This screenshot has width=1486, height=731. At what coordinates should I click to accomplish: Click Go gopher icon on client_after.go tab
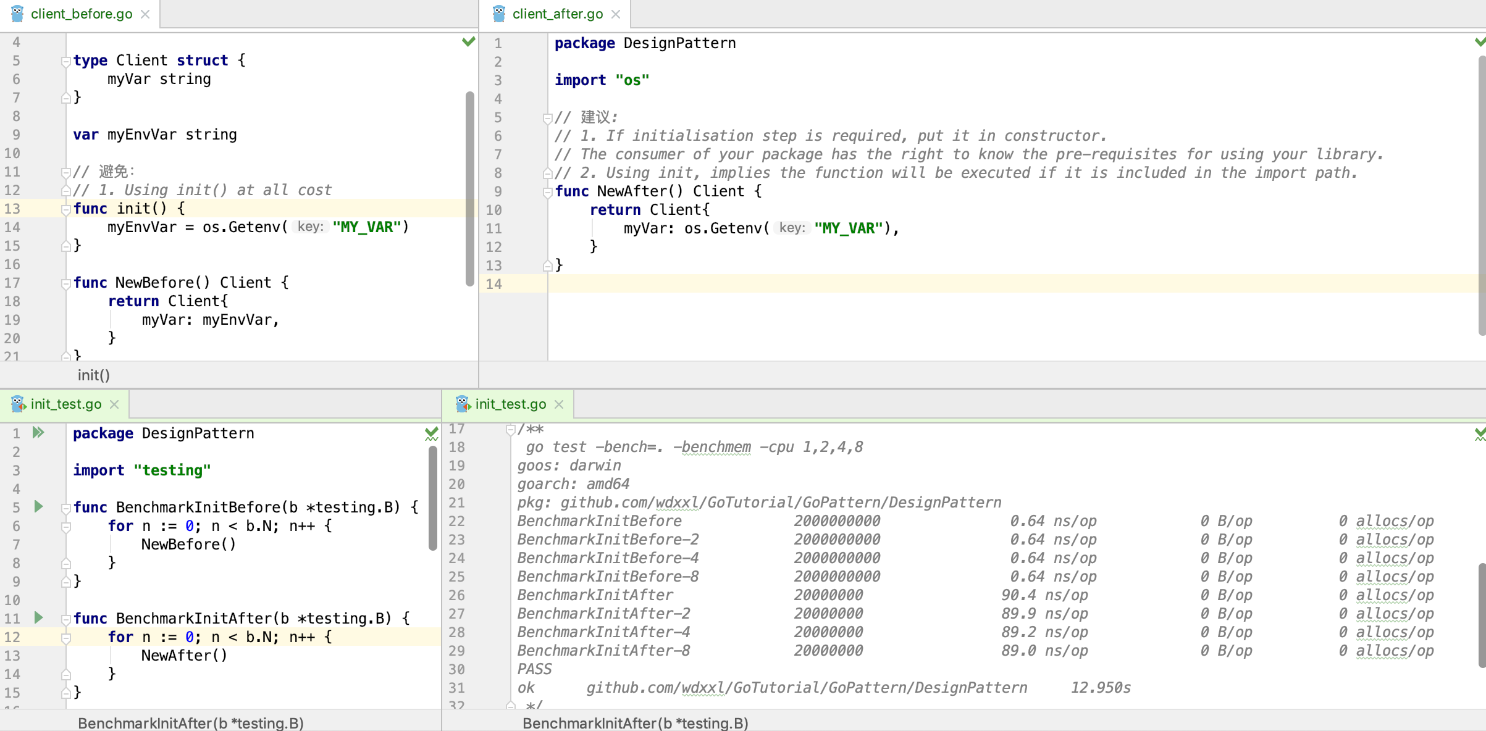pyautogui.click(x=499, y=14)
